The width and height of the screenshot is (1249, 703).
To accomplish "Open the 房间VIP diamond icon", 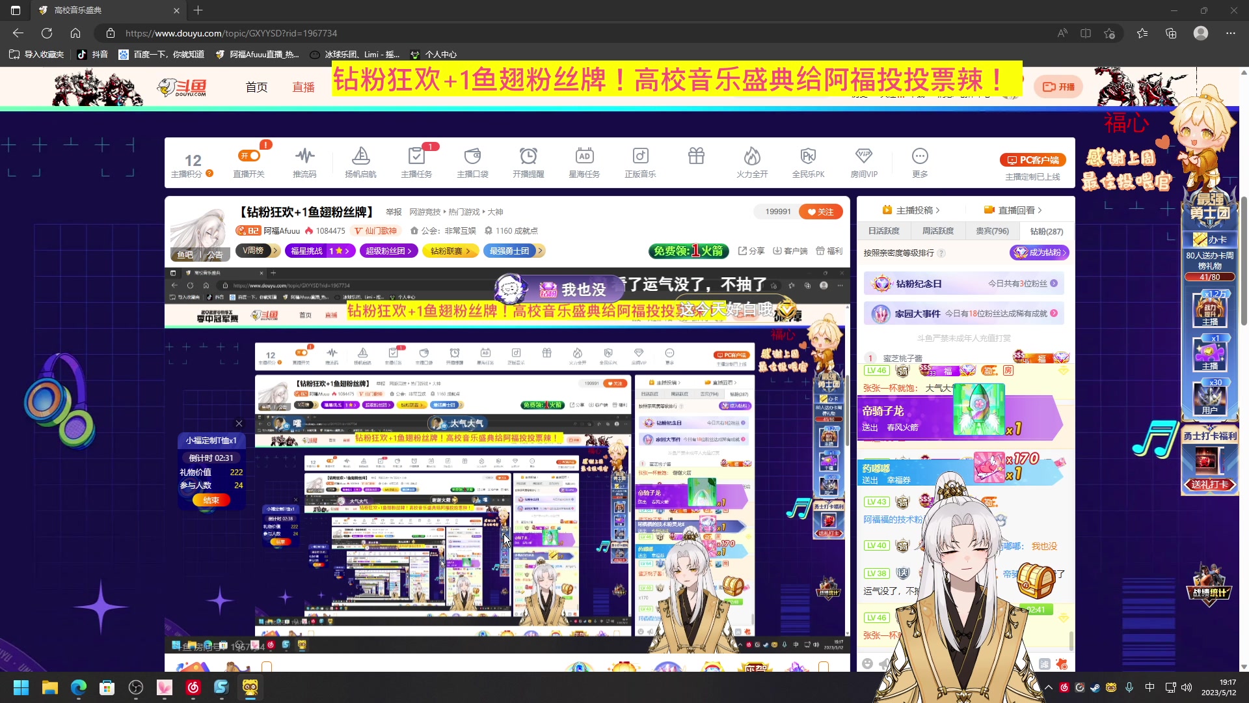I will pyautogui.click(x=864, y=162).
